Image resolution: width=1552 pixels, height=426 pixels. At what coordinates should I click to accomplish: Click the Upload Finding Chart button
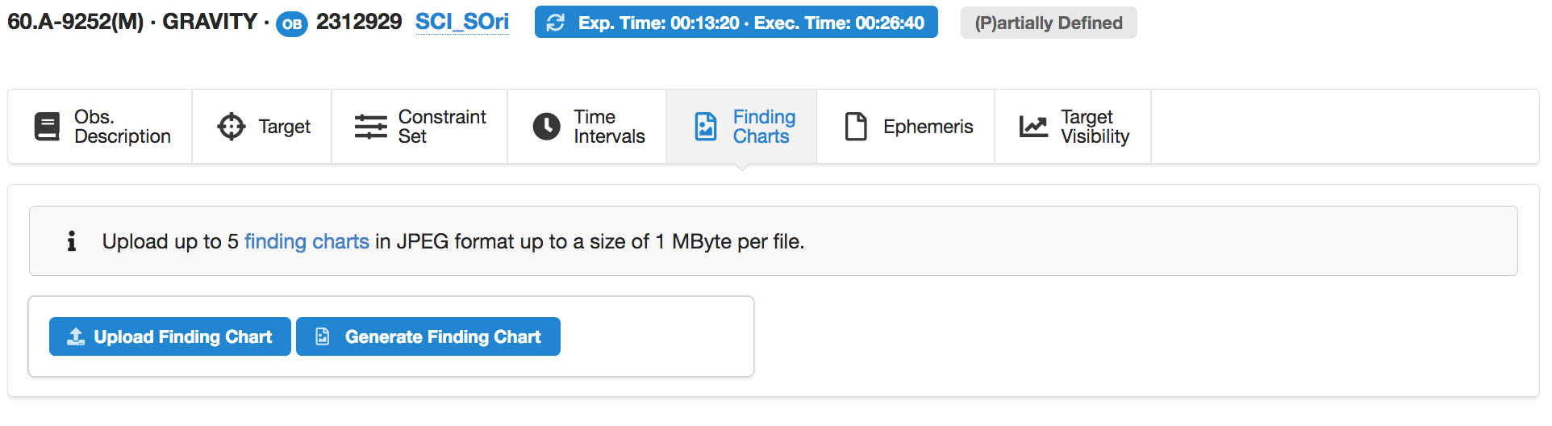click(170, 336)
